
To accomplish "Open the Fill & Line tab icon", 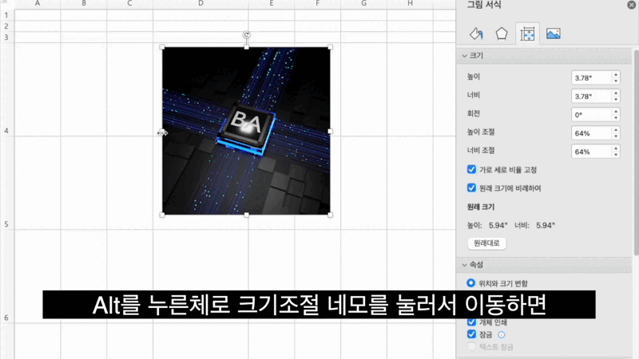I will coord(476,34).
